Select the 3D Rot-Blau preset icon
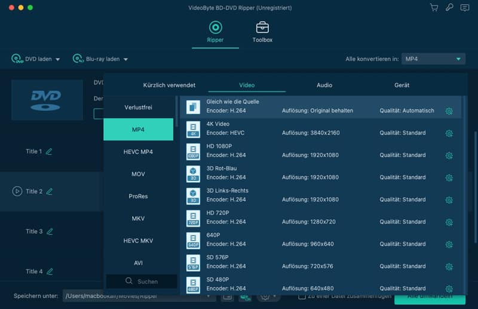The width and height of the screenshot is (478, 309). click(x=193, y=173)
